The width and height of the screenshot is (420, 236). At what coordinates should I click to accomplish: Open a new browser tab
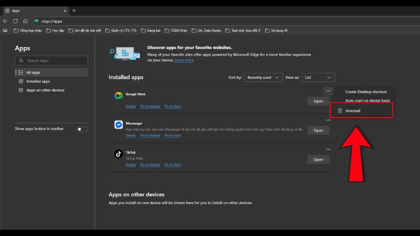74,10
